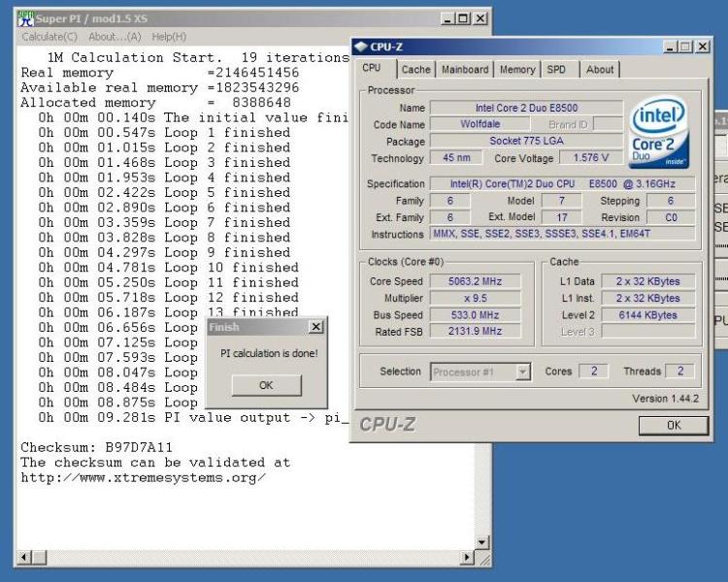Click OK in the Finish dialog
This screenshot has height=582, width=728.
pos(266,385)
